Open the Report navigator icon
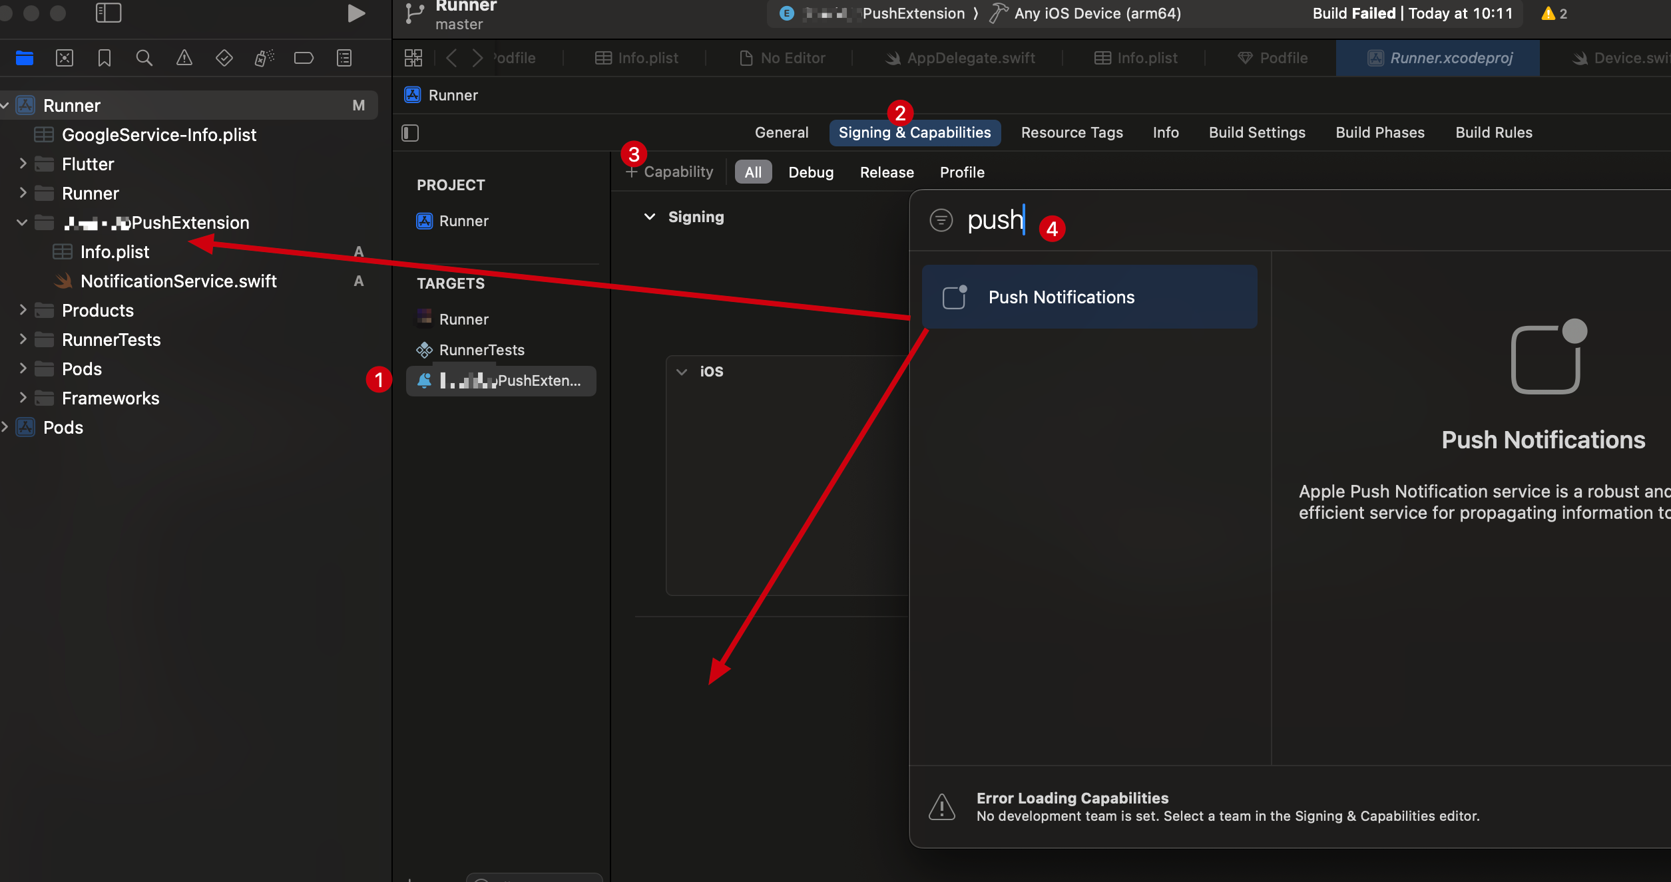Screen dimensions: 1671x882 [x=344, y=58]
